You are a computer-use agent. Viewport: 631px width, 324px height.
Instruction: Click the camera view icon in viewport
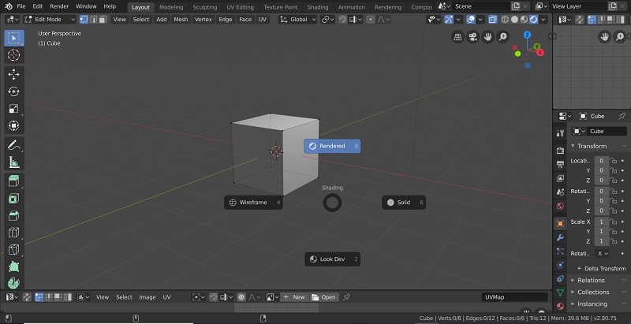472,37
